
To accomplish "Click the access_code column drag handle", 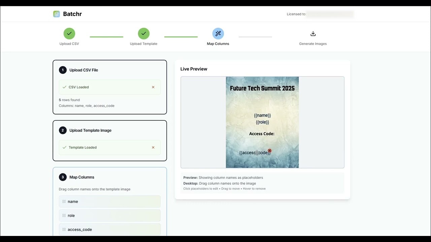I will pos(64,230).
